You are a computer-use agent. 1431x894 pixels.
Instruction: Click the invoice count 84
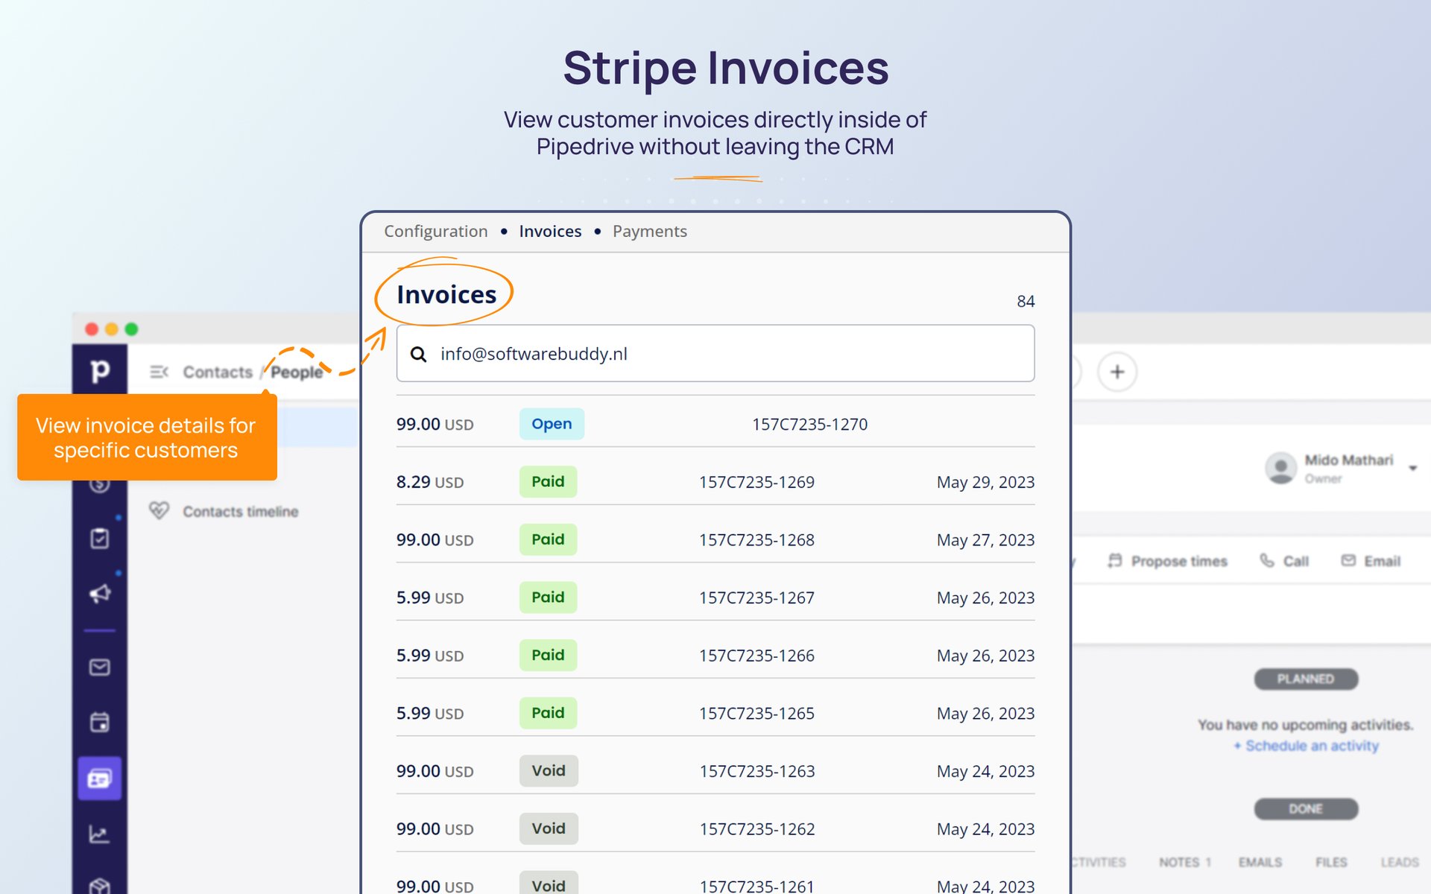(x=1026, y=301)
